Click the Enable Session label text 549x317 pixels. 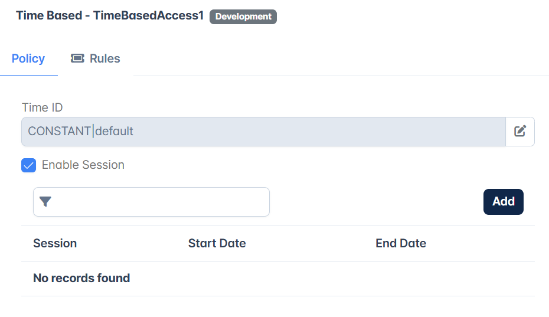tap(83, 165)
